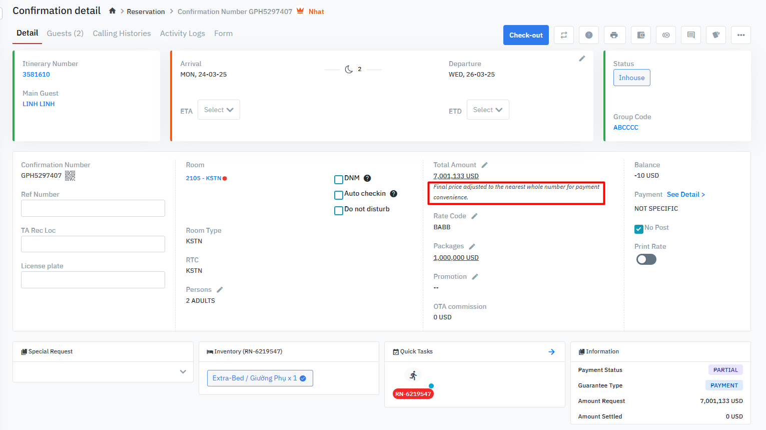Open the three-dots more options menu
Screen dimensions: 766x430
(x=741, y=35)
